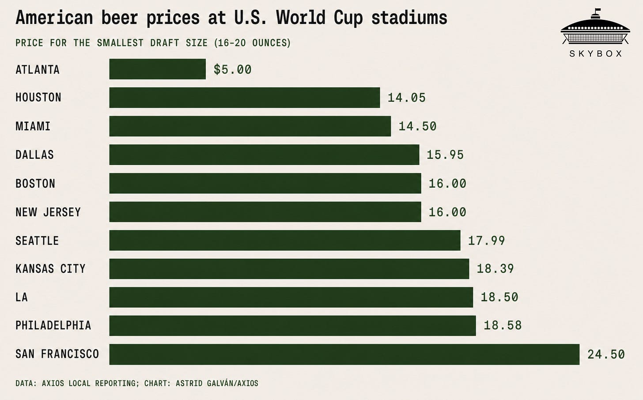643x400 pixels.
Task: Click the Miami price bar
Action: point(250,126)
